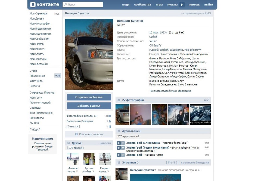Screen dimensions: 261x181
Task: Open Показать подробную информацию link
Action: pos(170,91)
